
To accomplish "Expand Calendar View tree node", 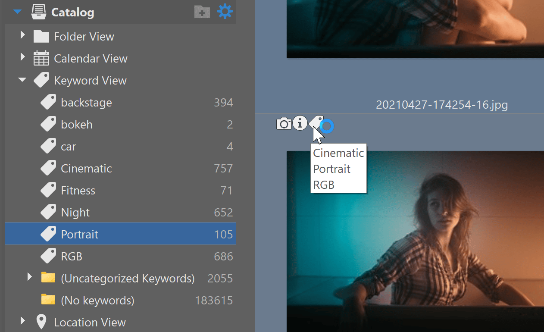I will click(23, 57).
